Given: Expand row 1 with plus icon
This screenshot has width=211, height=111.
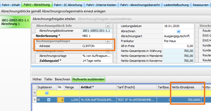Looking at the screenshot, I should [39, 100].
